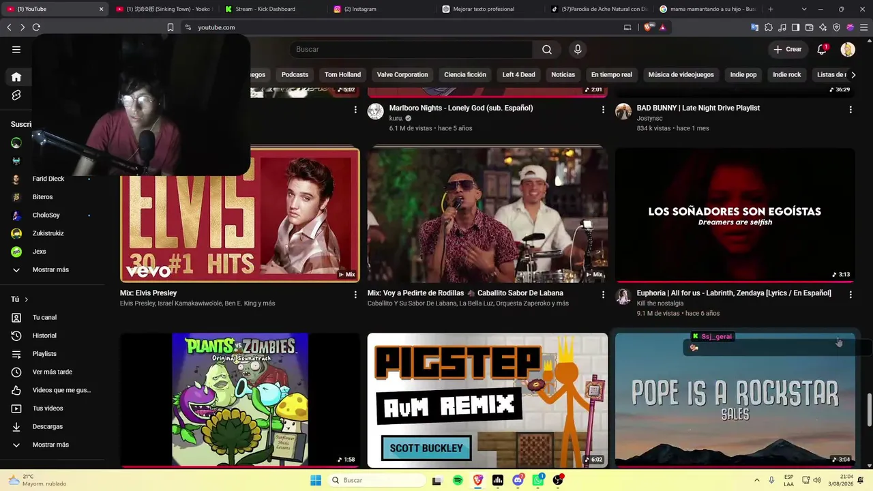Viewport: 873px width, 491px height.
Task: Open options for Mix: Voy a Pedirte de Rodillas
Action: pyautogui.click(x=603, y=295)
